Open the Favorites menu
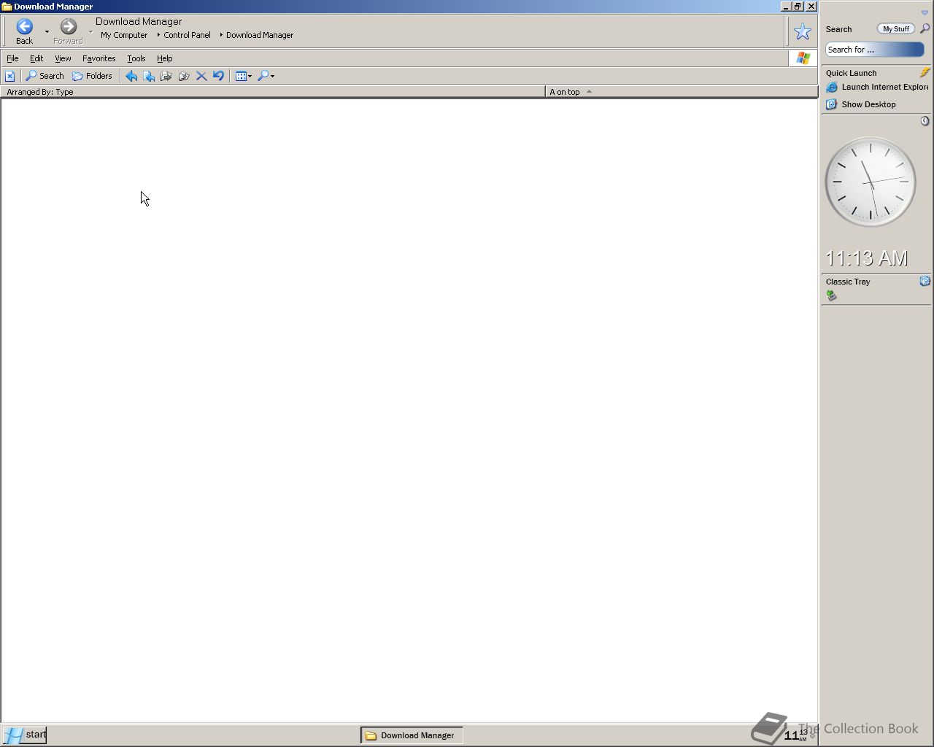Screen dimensions: 934x747 pos(99,58)
